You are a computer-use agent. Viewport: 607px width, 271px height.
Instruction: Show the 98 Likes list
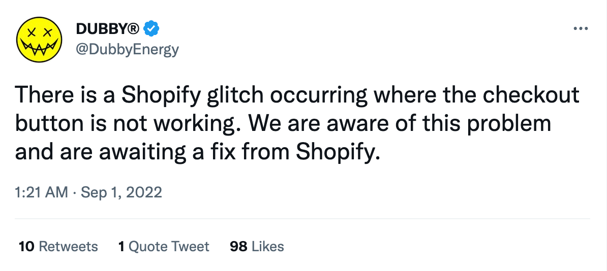click(257, 246)
